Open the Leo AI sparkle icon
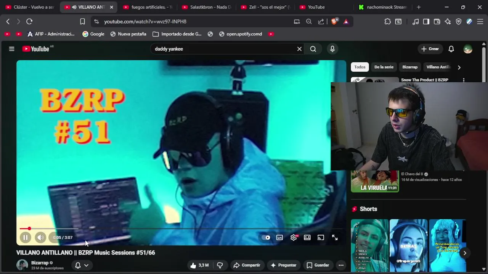This screenshot has width=488, height=274. 448,22
